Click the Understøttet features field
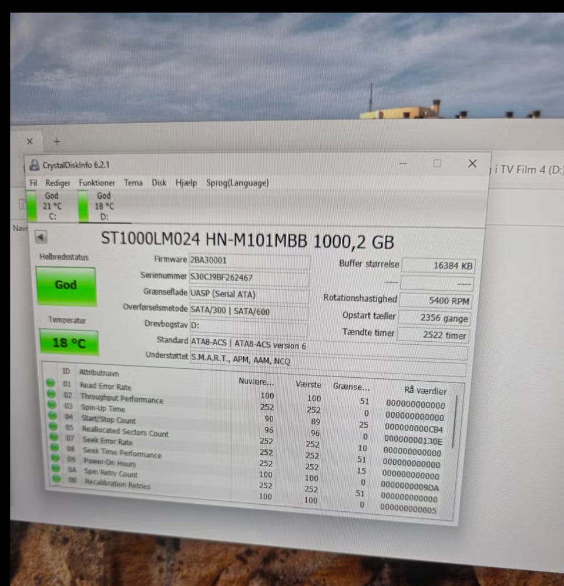Image resolution: width=564 pixels, height=586 pixels. click(328, 363)
